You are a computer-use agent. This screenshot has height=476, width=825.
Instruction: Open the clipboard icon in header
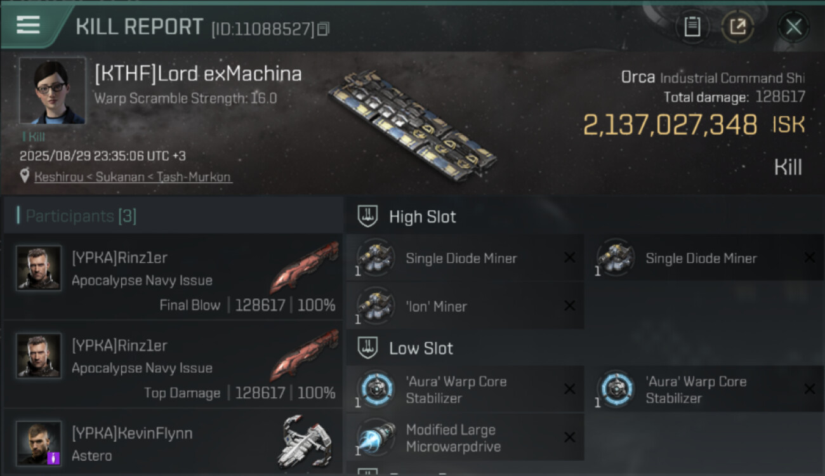692,27
